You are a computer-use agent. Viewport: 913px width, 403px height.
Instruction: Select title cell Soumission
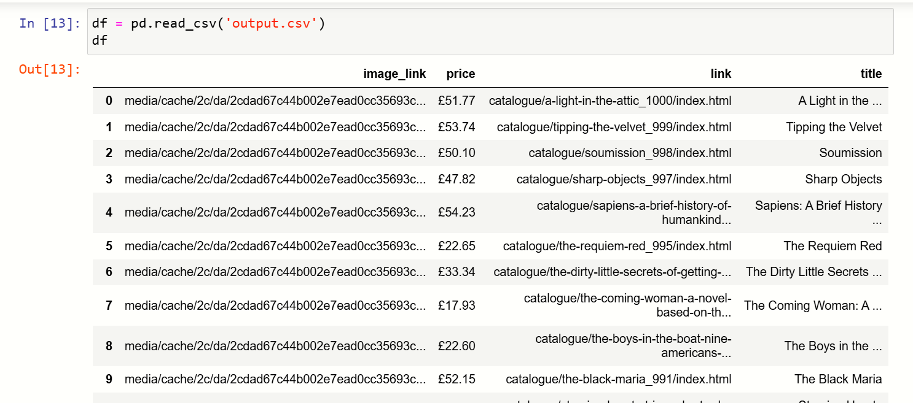pyautogui.click(x=850, y=153)
